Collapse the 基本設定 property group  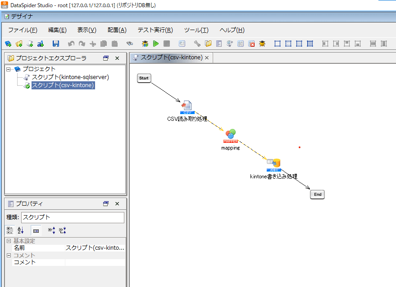coord(9,241)
